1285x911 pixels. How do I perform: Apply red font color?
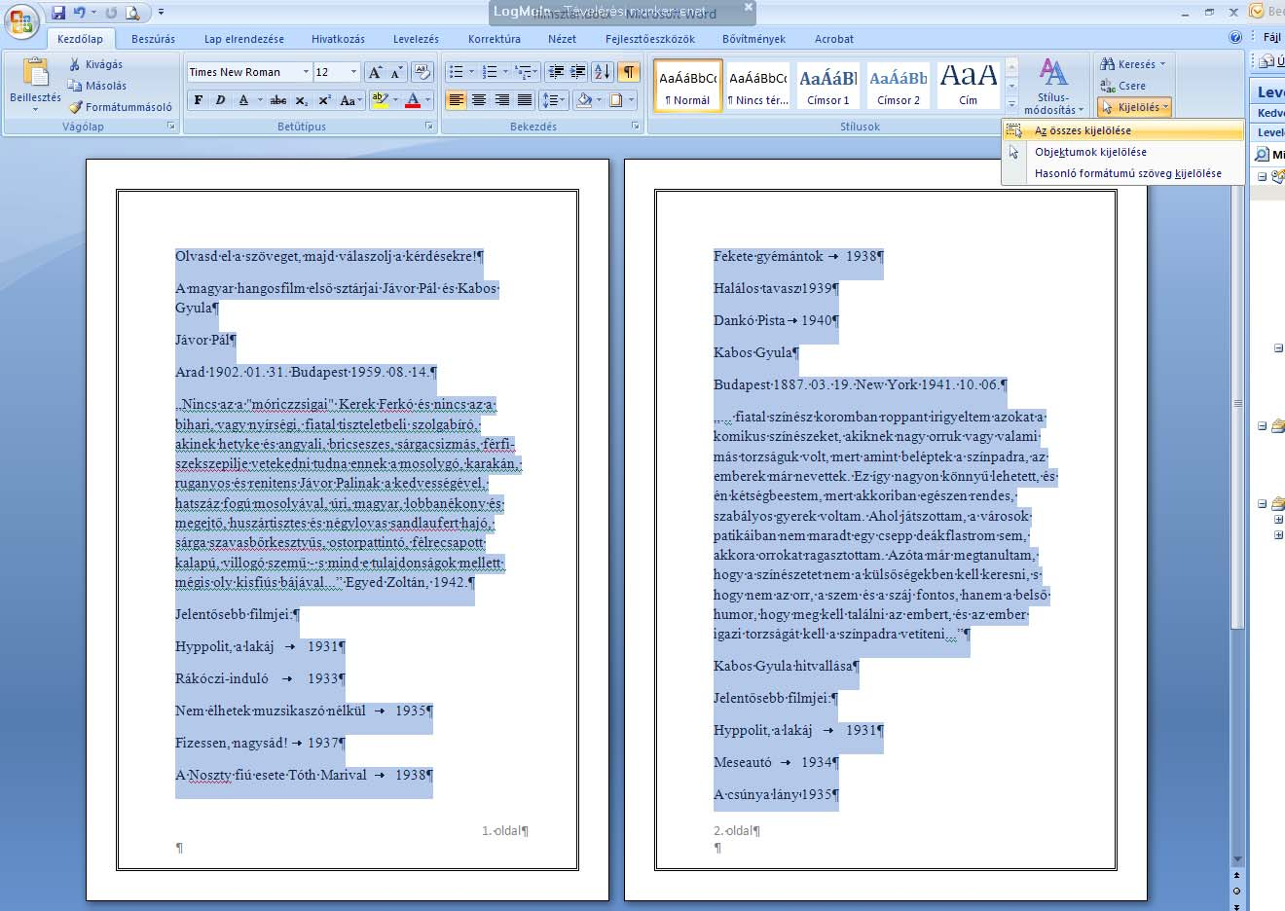(x=413, y=100)
